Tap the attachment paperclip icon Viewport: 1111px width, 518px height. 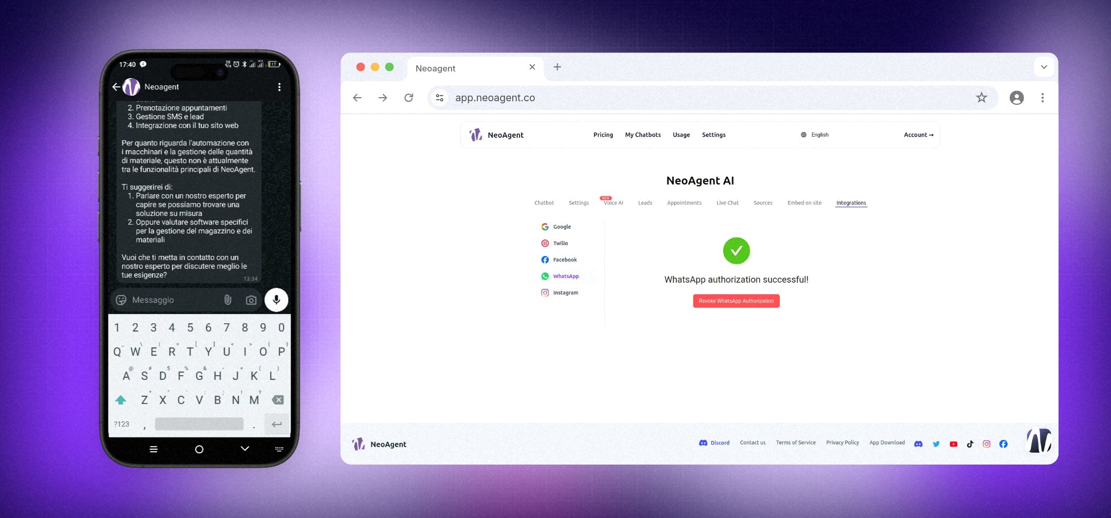[x=227, y=300]
